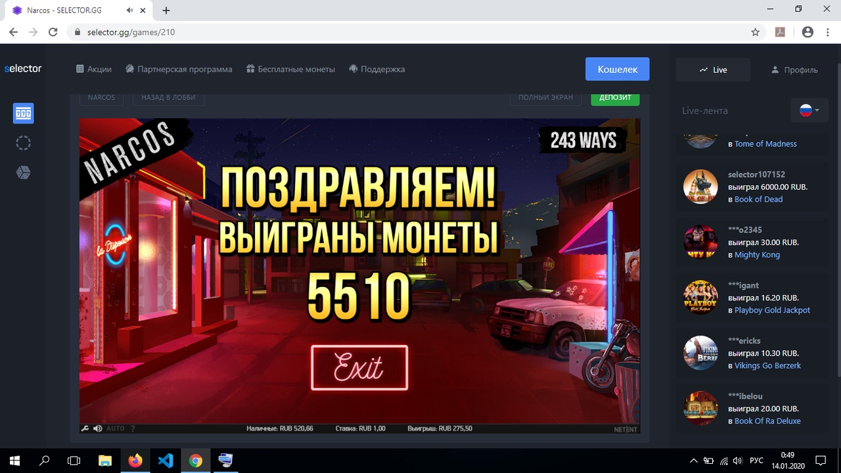Toggle AUTO play in the game bar
The image size is (841, 473).
(116, 428)
